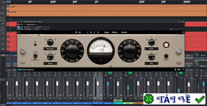
Task: Open the question mark help icon
Action: pos(183,69)
